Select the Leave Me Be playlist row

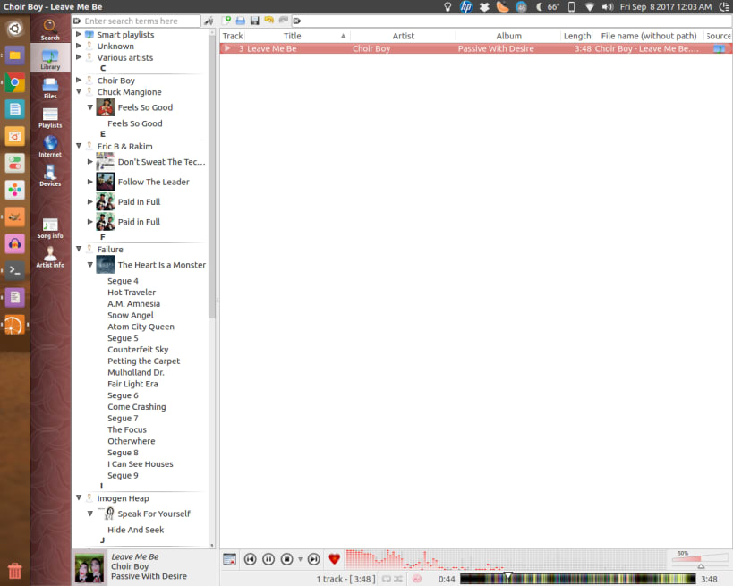(x=475, y=48)
